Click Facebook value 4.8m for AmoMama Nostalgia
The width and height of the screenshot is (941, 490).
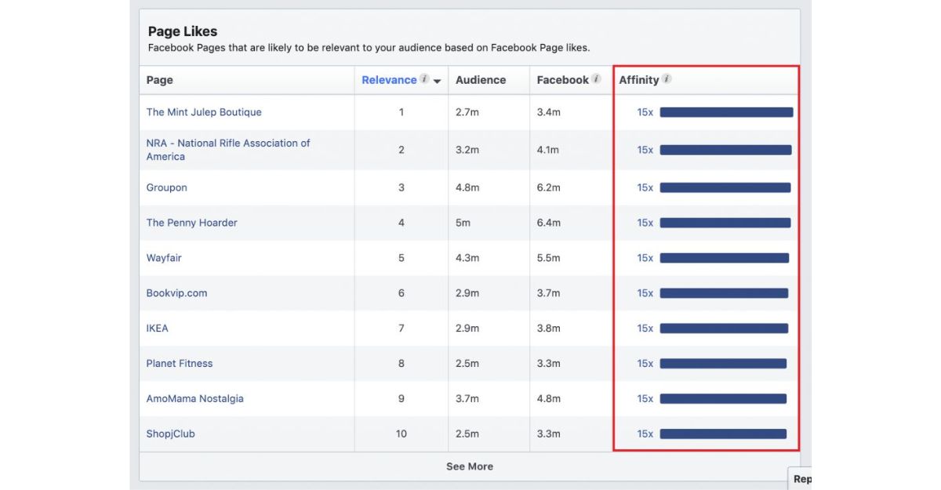[548, 399]
